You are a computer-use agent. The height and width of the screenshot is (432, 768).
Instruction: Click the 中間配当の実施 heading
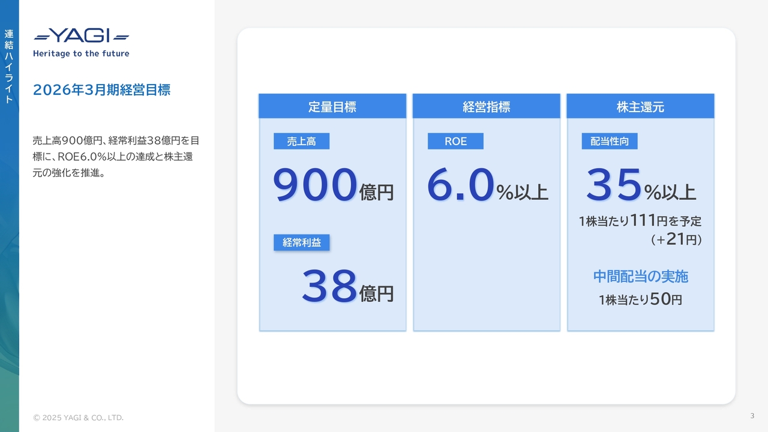click(x=640, y=276)
